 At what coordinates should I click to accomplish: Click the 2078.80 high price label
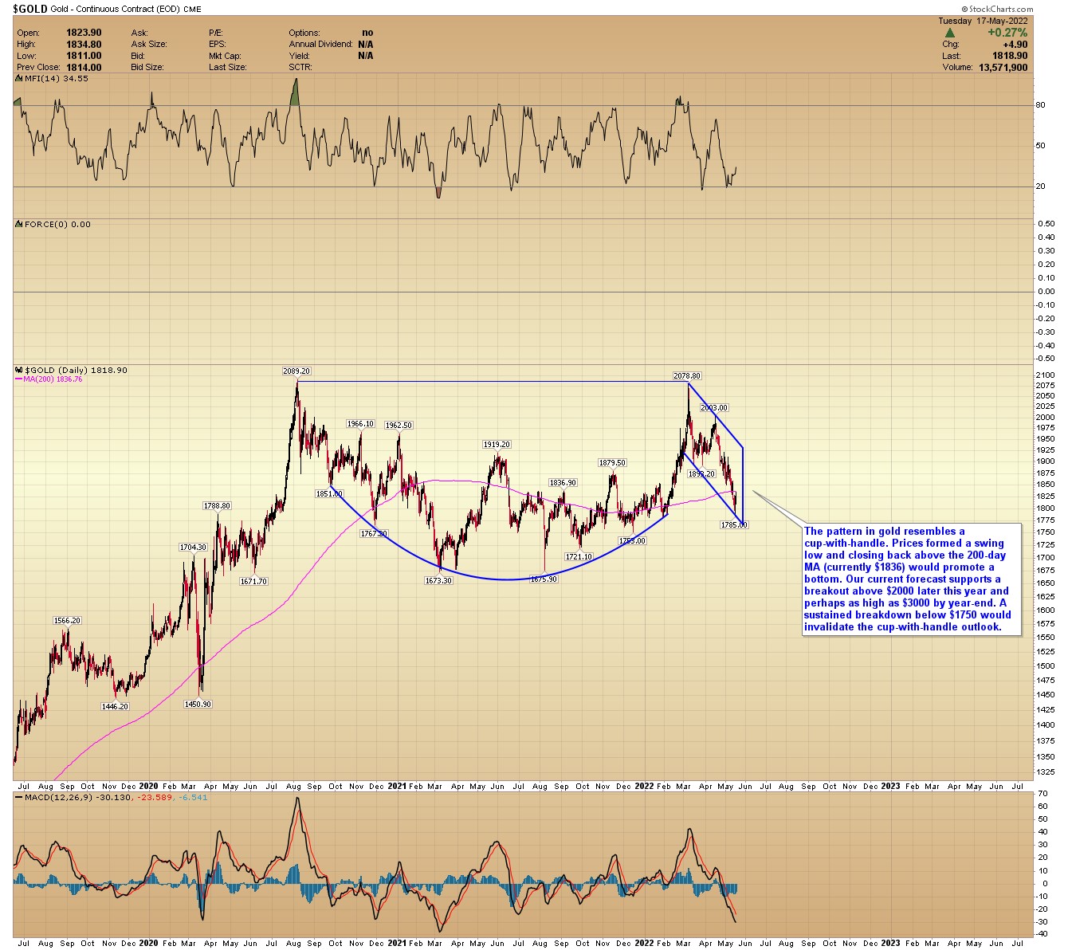(x=686, y=375)
